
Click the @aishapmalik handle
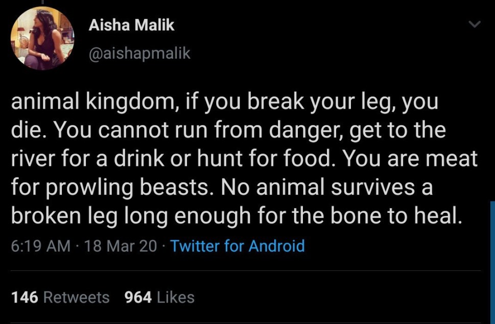coord(139,53)
